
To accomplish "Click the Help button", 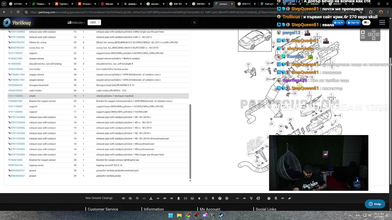I will pyautogui.click(x=375, y=204).
